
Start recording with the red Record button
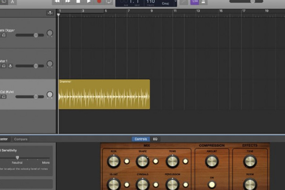click(x=99, y=2)
